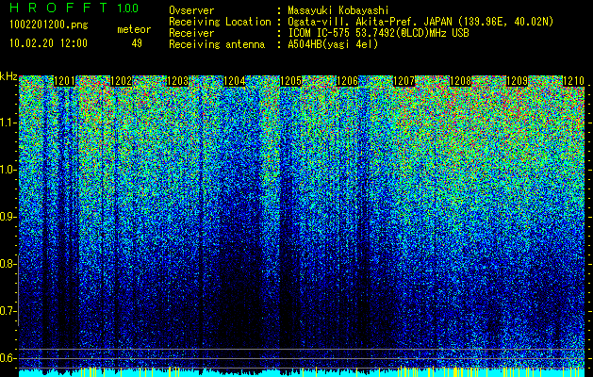Click the receiver text ICOM IC-575 53.7492 MHz
The width and height of the screenshot is (593, 377).
point(378,33)
